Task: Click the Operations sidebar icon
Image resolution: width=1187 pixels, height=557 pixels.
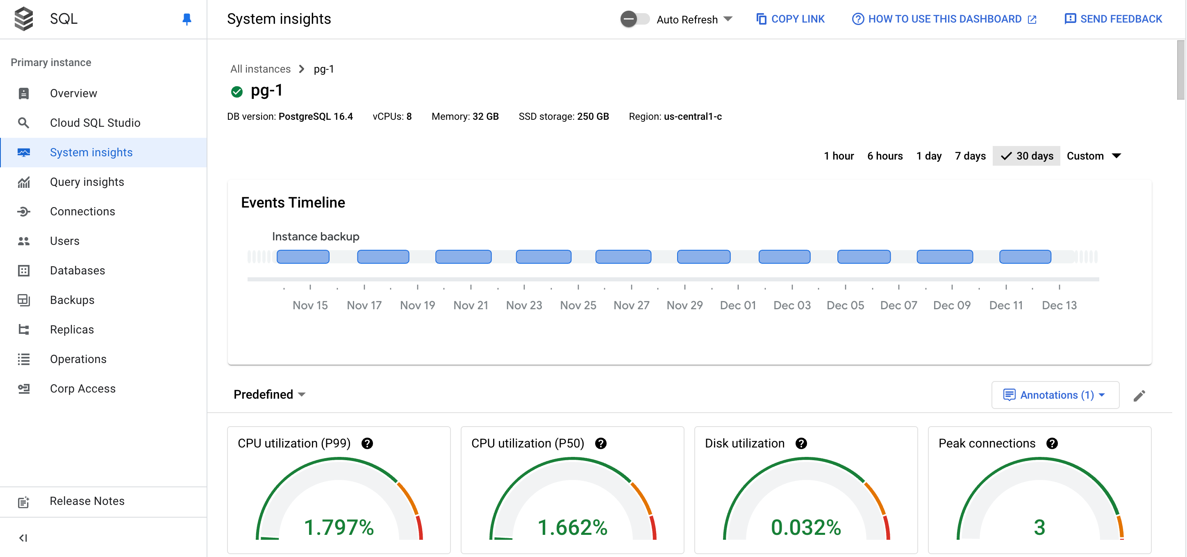Action: coord(23,359)
